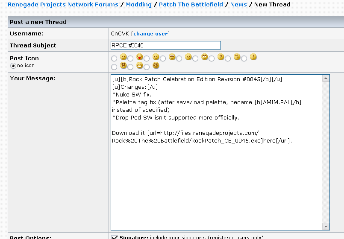
Task: Click the exclamation mark post icon
Action: point(253,57)
